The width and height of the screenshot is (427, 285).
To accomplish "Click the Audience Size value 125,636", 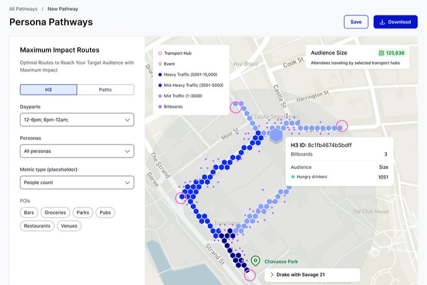I will [395, 53].
